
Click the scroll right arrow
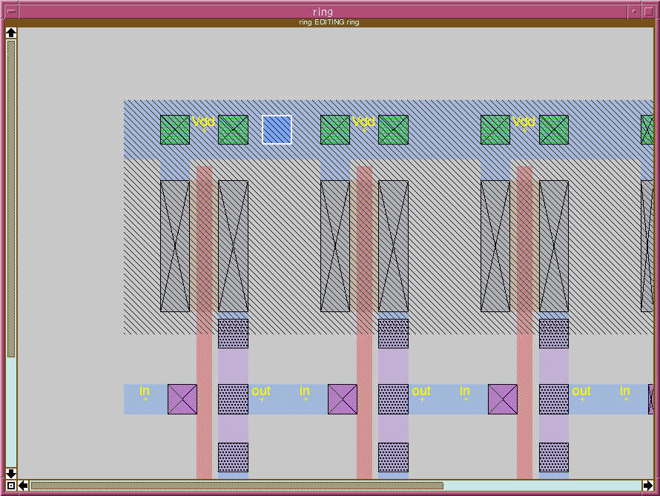(648, 486)
